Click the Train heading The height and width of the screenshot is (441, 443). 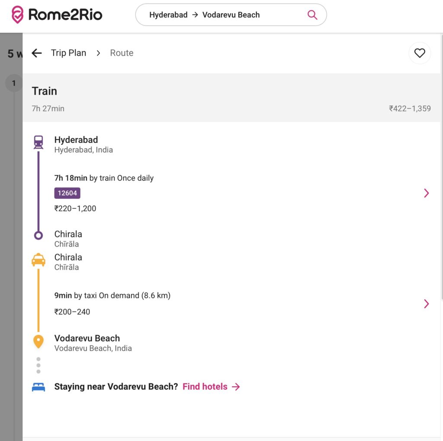45,91
